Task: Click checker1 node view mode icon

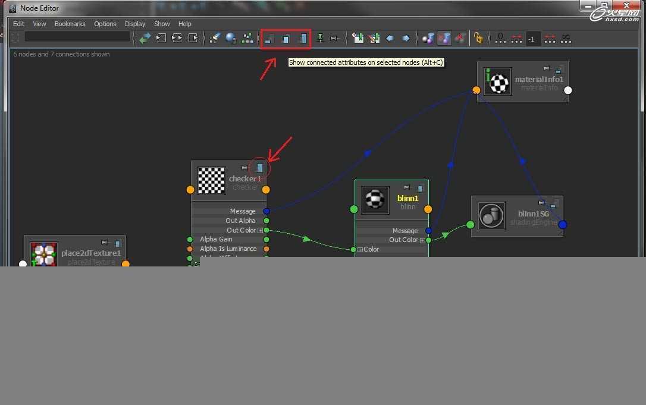Action: point(259,168)
